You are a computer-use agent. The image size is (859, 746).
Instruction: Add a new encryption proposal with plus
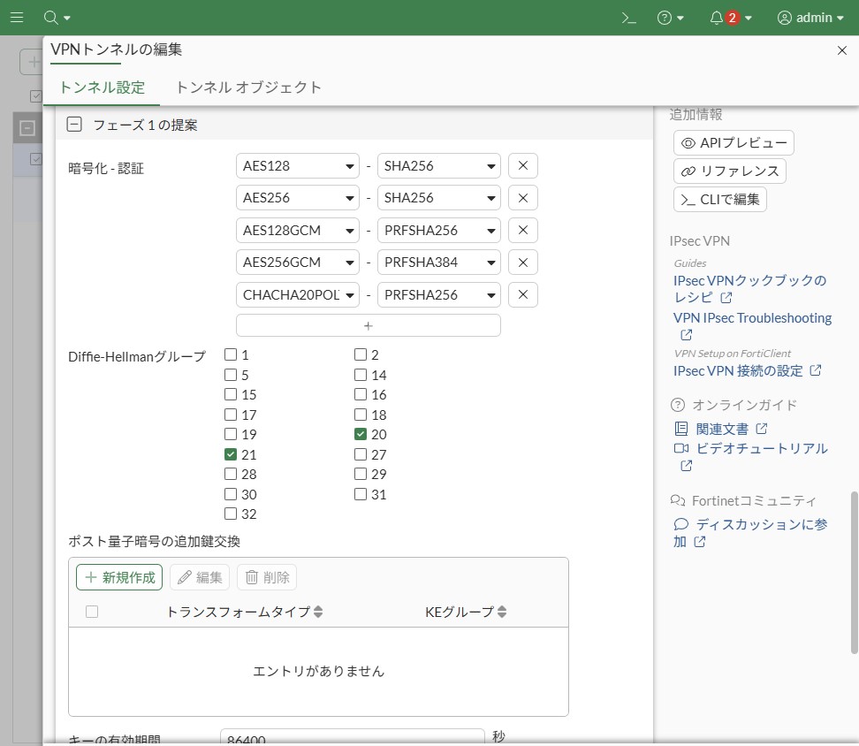click(x=368, y=325)
